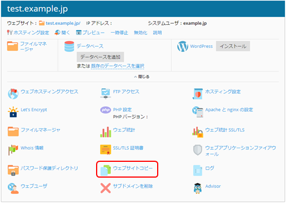Click the ログ document icon

tap(198, 170)
